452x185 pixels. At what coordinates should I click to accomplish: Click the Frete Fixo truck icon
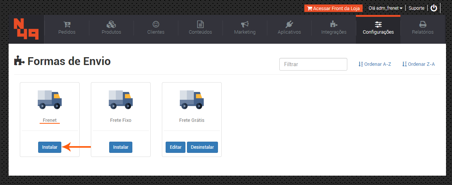(121, 99)
